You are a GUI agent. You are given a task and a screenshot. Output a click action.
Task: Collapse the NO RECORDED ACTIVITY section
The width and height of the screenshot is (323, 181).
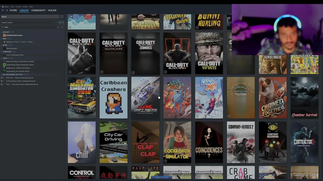point(2,75)
